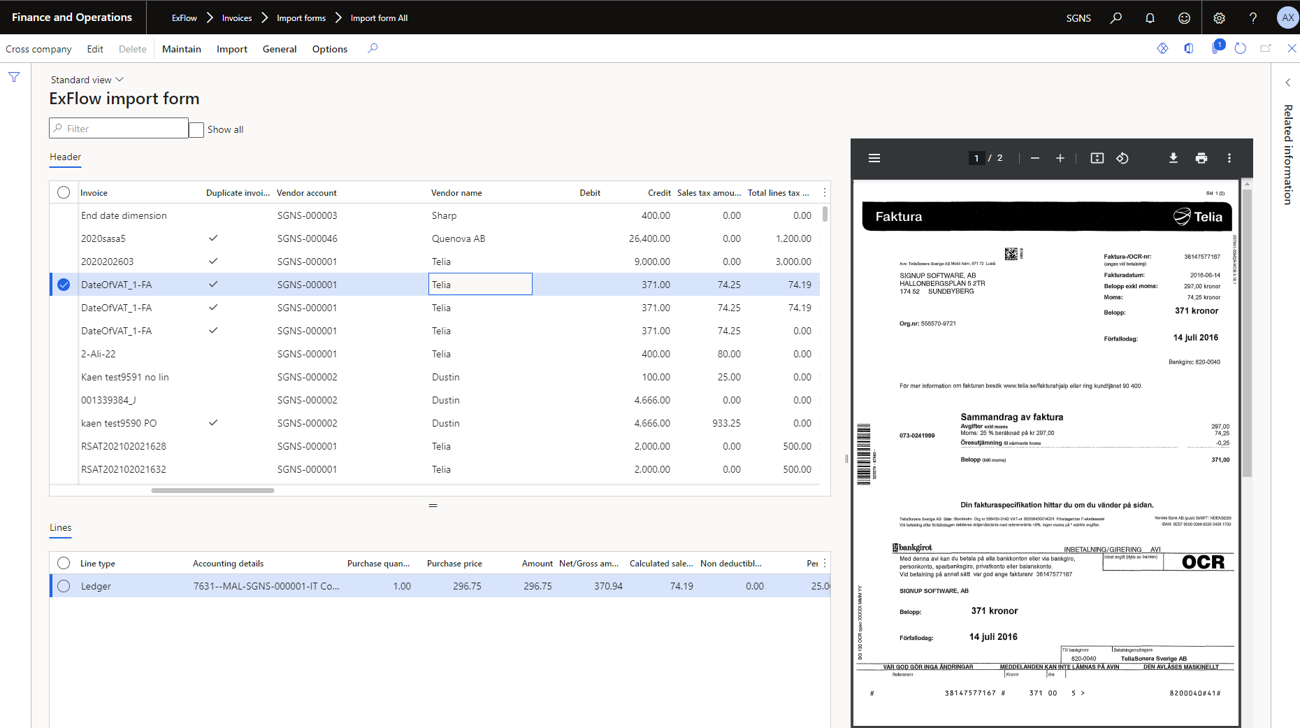The width and height of the screenshot is (1300, 728).
Task: Expand Invoices breadcrumb chevron
Action: tap(265, 17)
